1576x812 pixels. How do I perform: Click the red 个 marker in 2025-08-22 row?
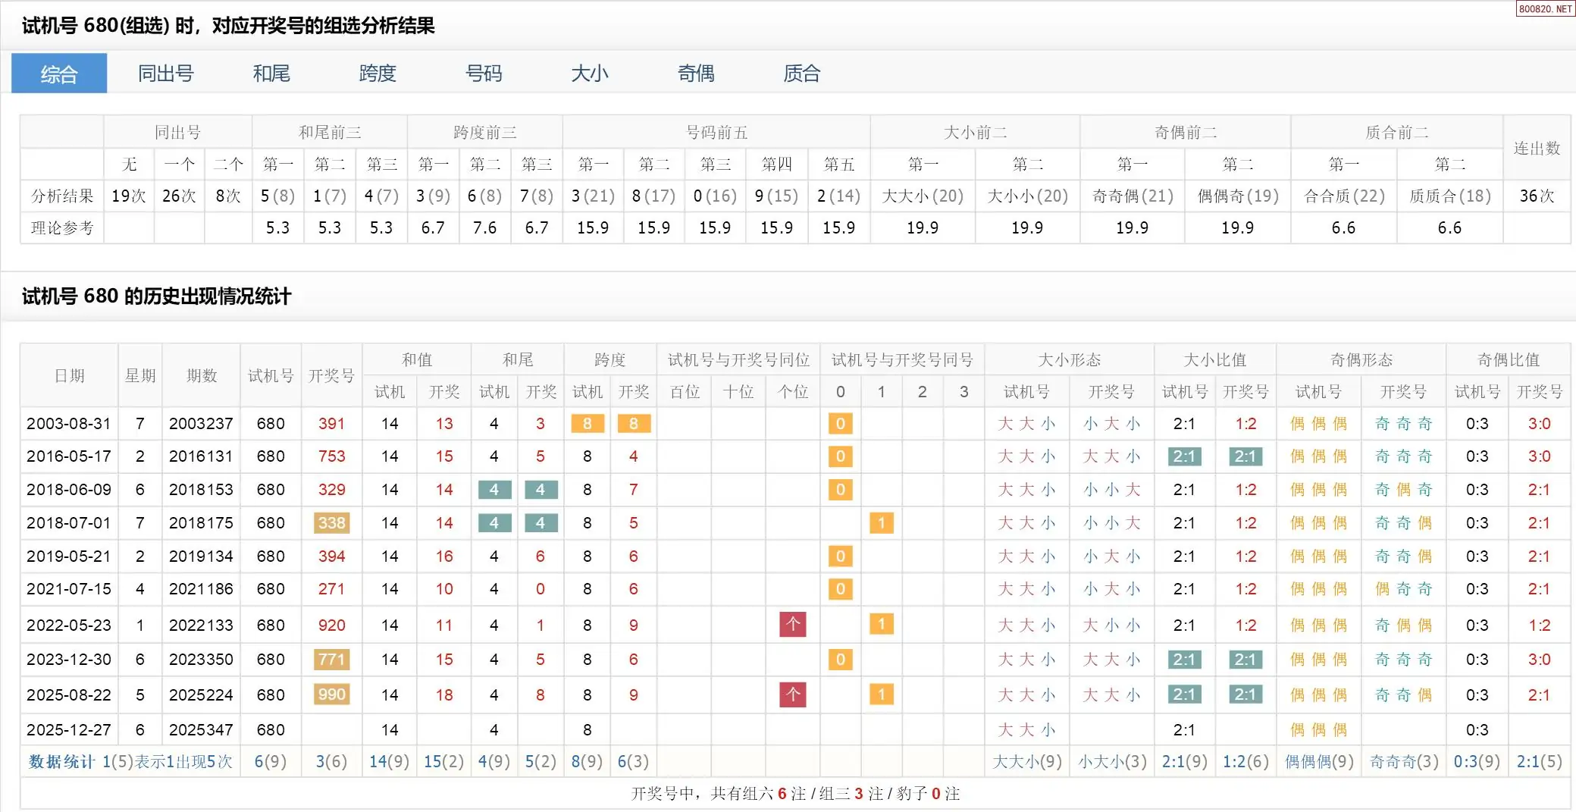(793, 694)
